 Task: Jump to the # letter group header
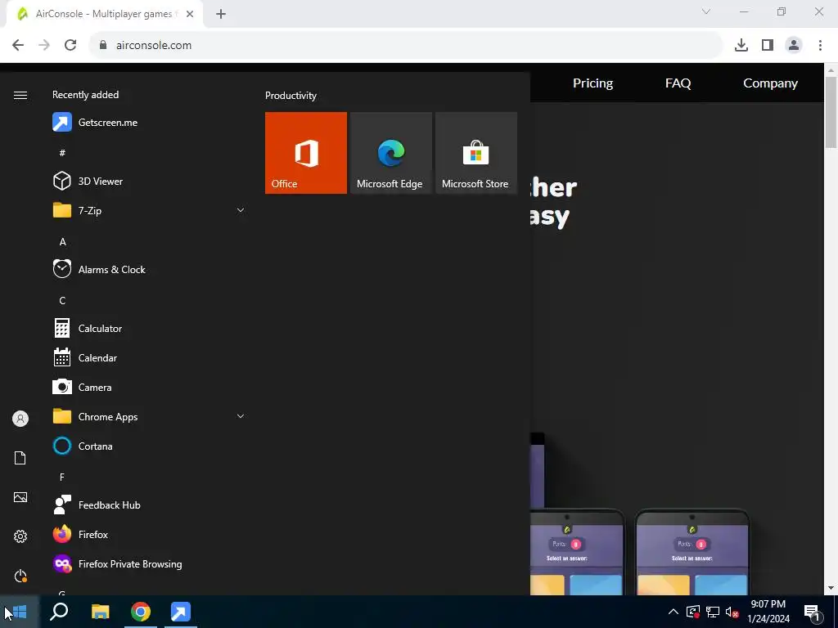tap(62, 153)
